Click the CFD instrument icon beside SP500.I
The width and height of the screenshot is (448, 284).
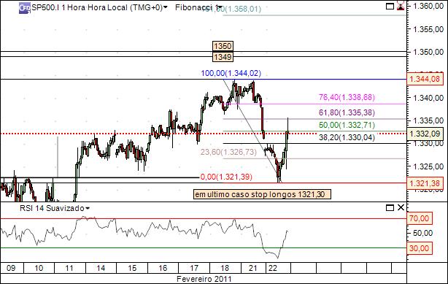[25, 8]
